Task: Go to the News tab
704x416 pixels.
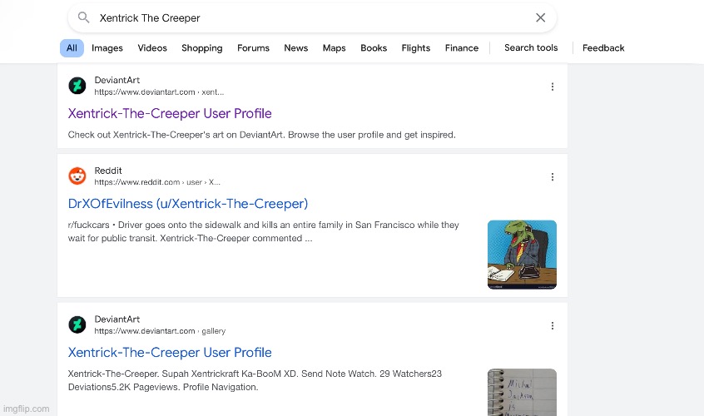Action: 295,48
